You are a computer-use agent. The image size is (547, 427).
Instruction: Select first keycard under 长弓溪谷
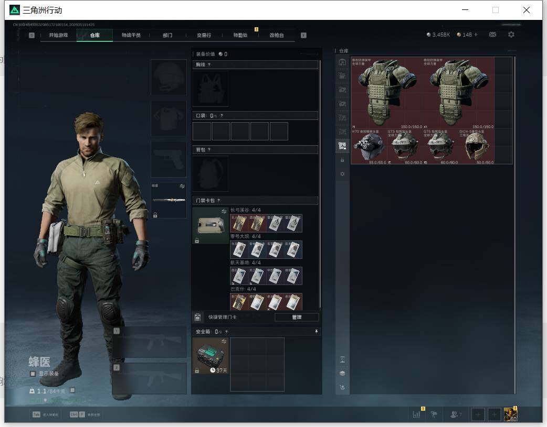pos(239,223)
